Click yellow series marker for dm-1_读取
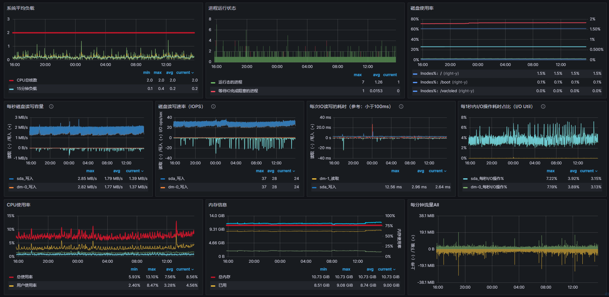 pos(314,179)
